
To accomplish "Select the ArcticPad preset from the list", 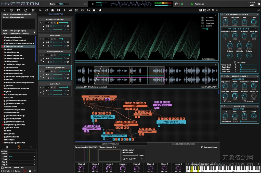I will [x=9, y=80].
